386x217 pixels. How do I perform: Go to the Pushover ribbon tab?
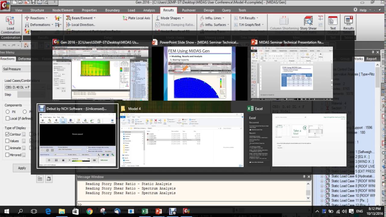pos(188,10)
